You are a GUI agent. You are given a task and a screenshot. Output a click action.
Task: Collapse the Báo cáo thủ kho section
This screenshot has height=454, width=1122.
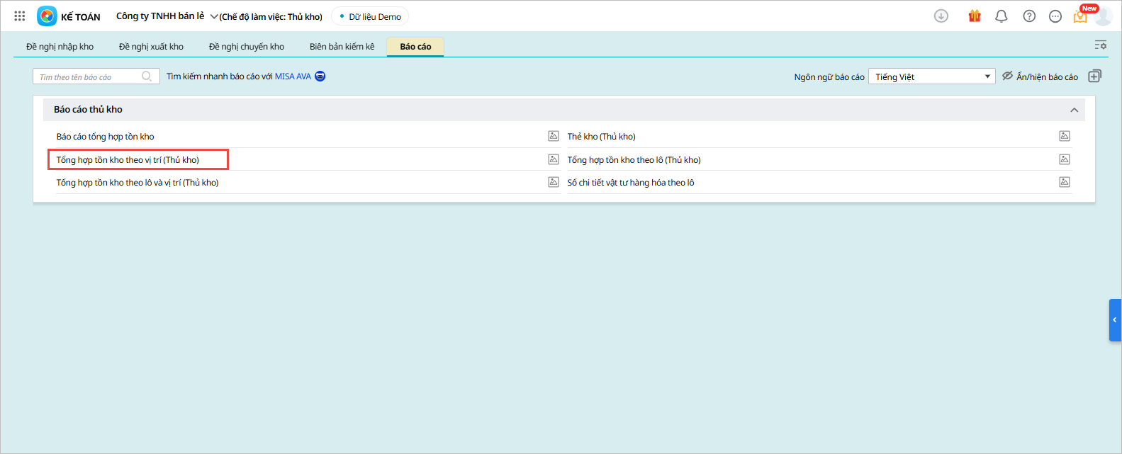(x=1074, y=110)
